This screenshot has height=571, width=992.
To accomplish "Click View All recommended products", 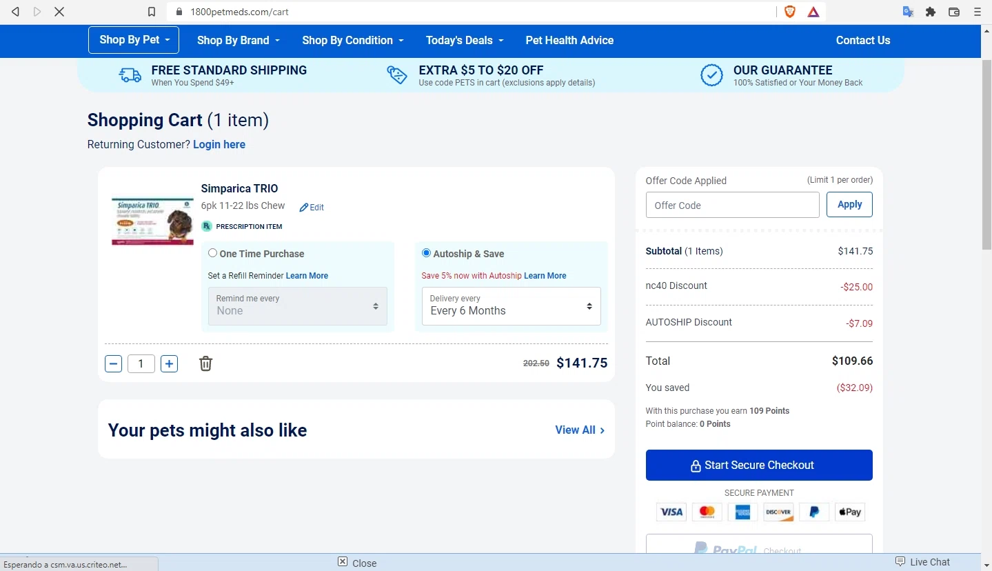I will coord(580,430).
